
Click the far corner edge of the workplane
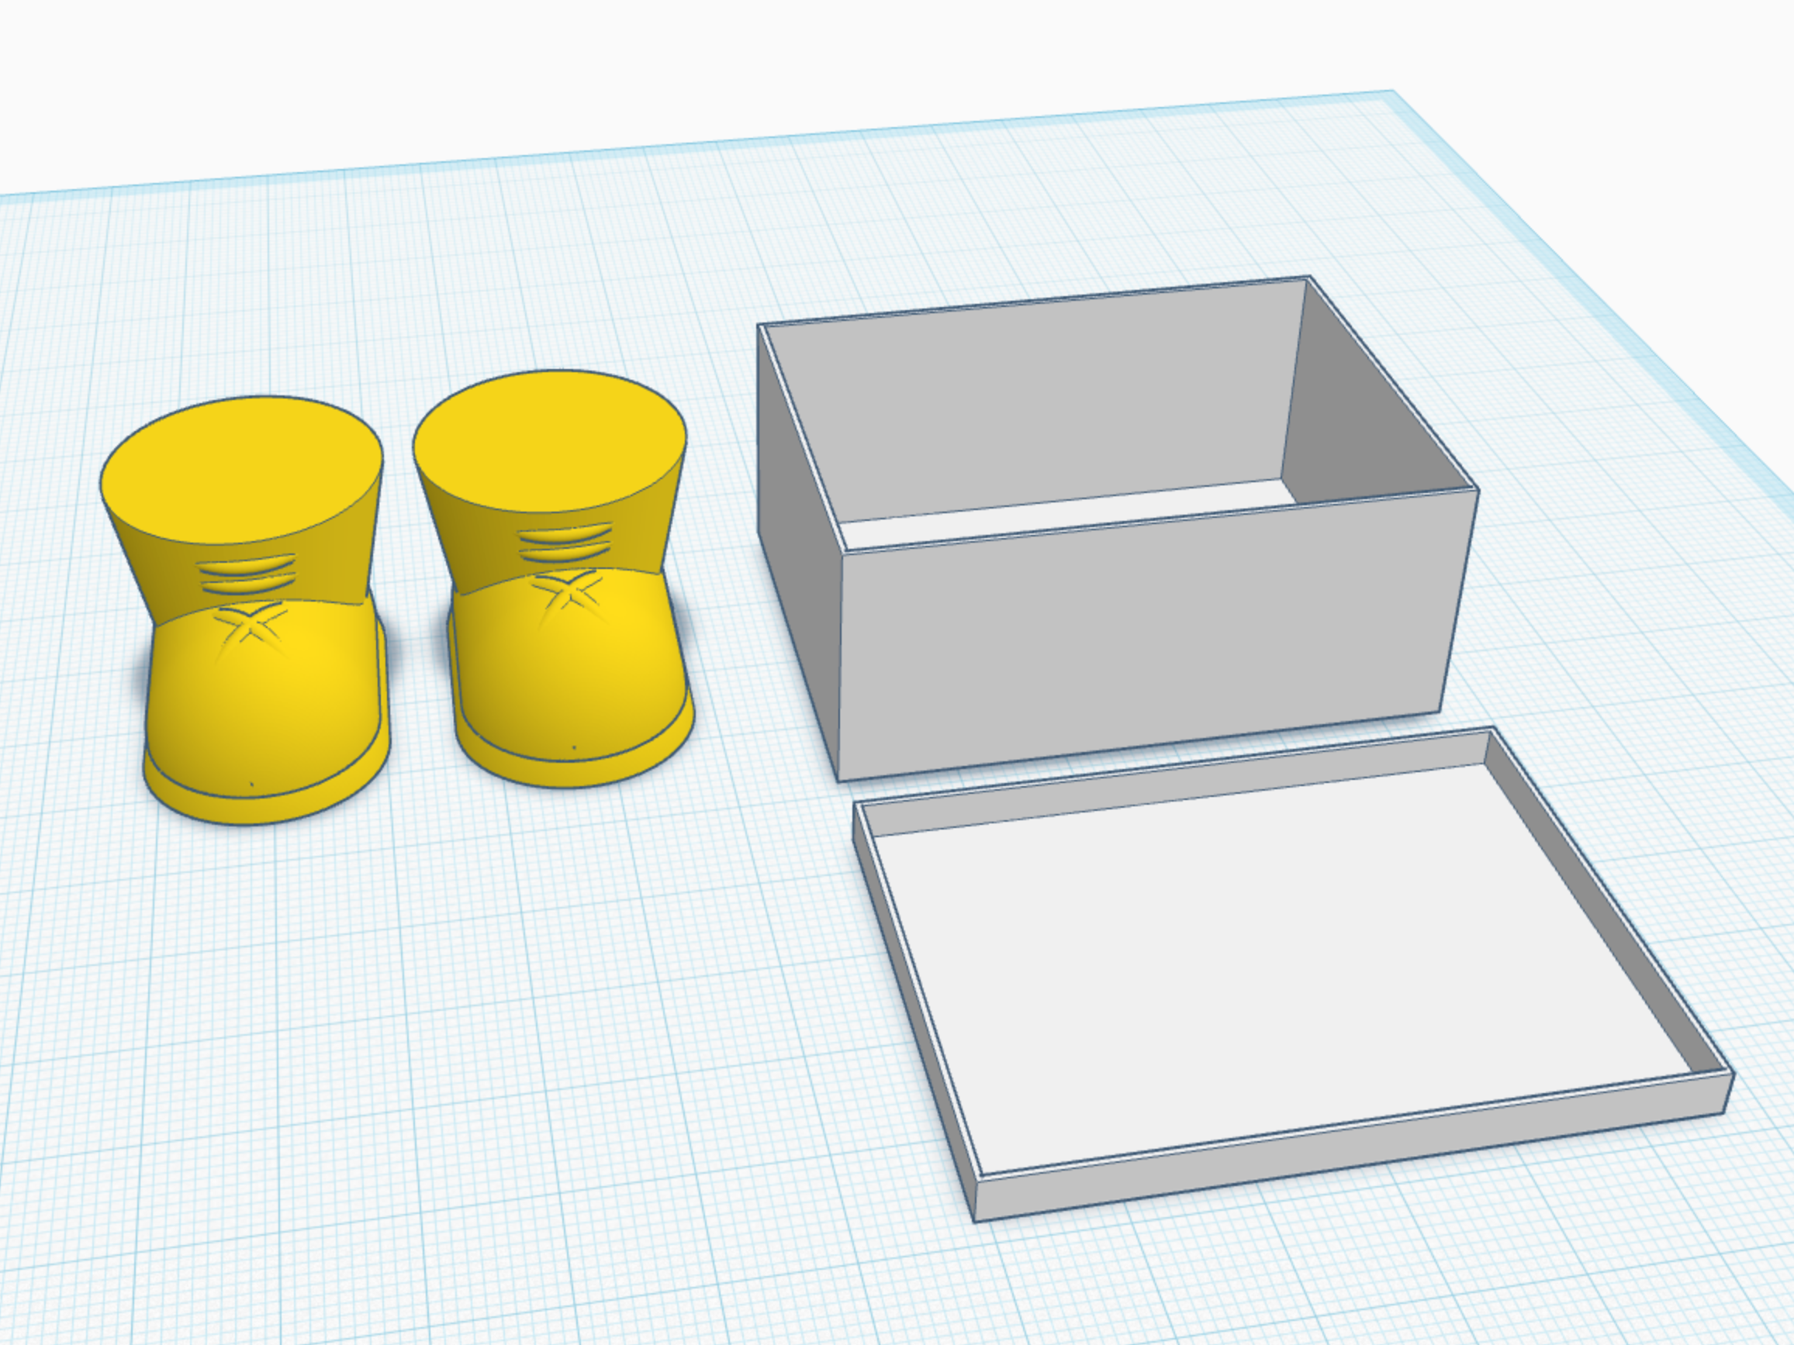click(x=1392, y=92)
